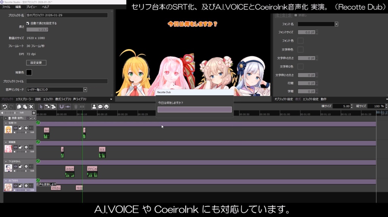Click the Copy icon in timeline toolbar
The image size is (388, 217).
tap(19, 107)
